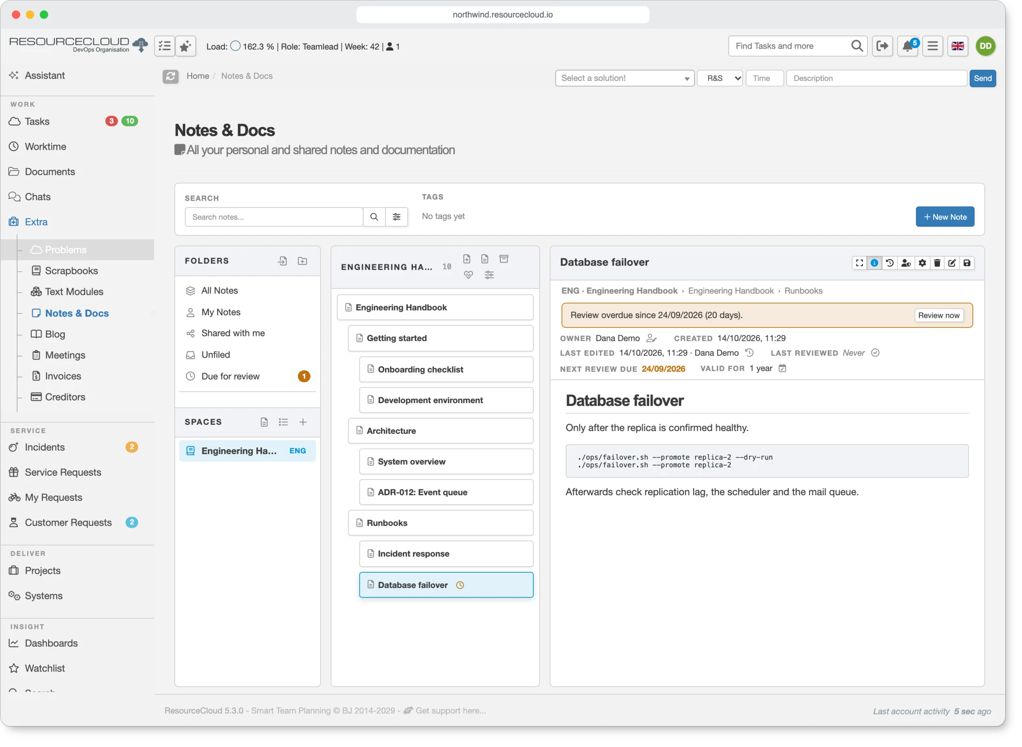
Task: Select the 'Due for review' folder
Action: [x=247, y=376]
